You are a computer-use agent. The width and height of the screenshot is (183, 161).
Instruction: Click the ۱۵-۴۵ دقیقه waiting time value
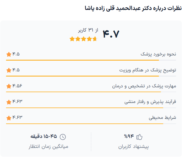(x=44, y=137)
